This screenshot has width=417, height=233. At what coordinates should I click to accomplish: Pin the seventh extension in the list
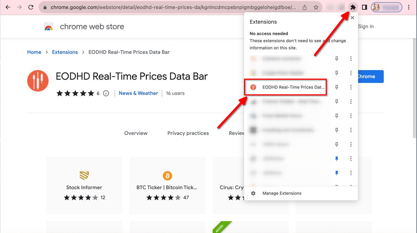(336, 144)
